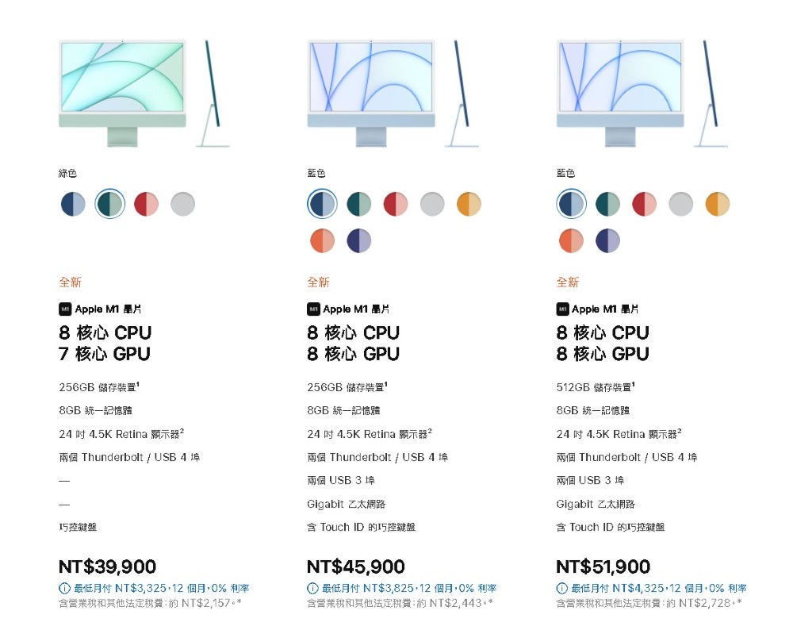
Task: Click the info icon beside the NT$4,325 monthly payment
Action: [561, 589]
